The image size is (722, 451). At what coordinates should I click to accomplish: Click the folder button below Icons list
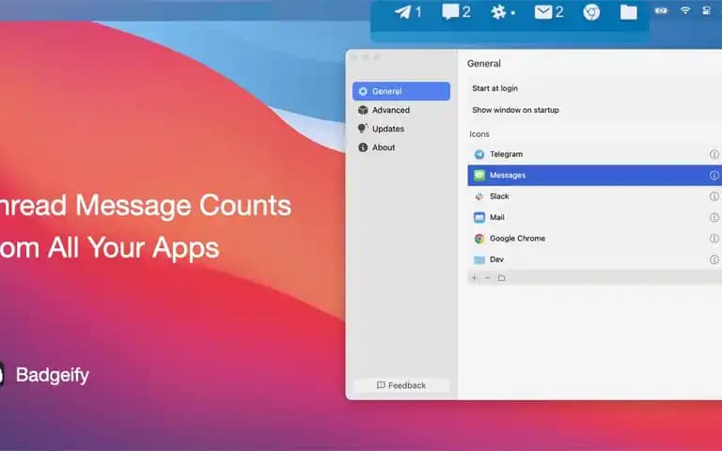[501, 278]
